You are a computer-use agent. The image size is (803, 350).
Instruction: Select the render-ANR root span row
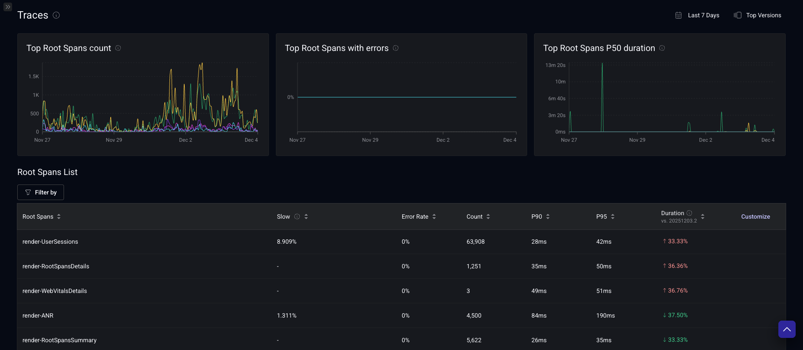click(38, 315)
